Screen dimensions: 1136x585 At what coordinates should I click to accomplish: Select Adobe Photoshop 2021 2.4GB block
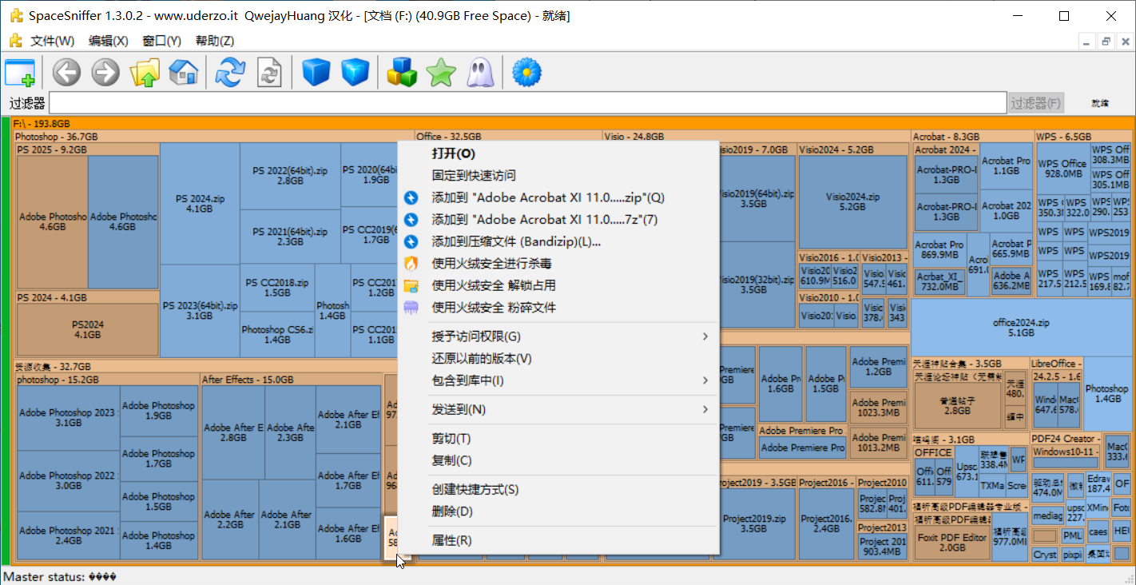[68, 535]
